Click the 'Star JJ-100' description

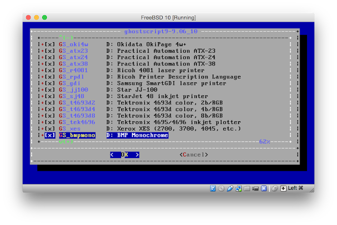tap(137, 90)
